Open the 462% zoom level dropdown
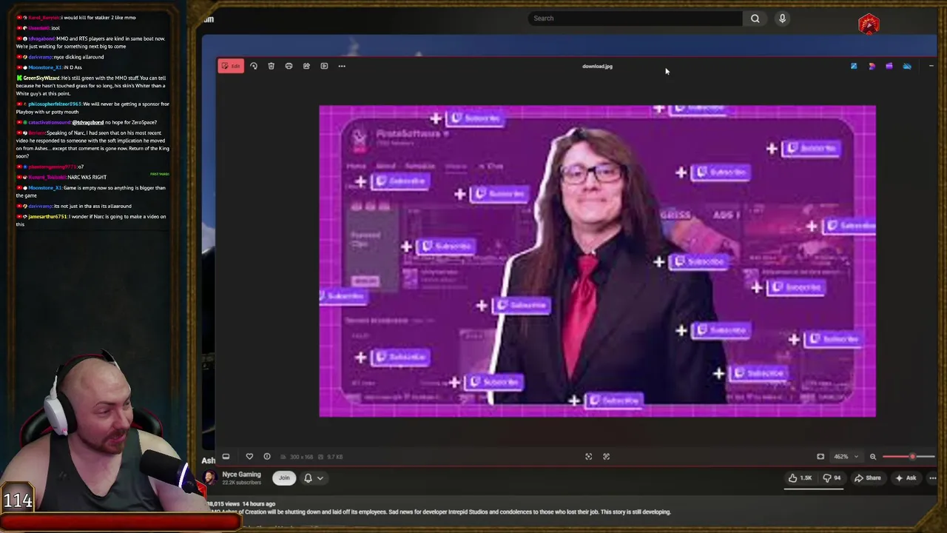The image size is (947, 533). [x=846, y=457]
